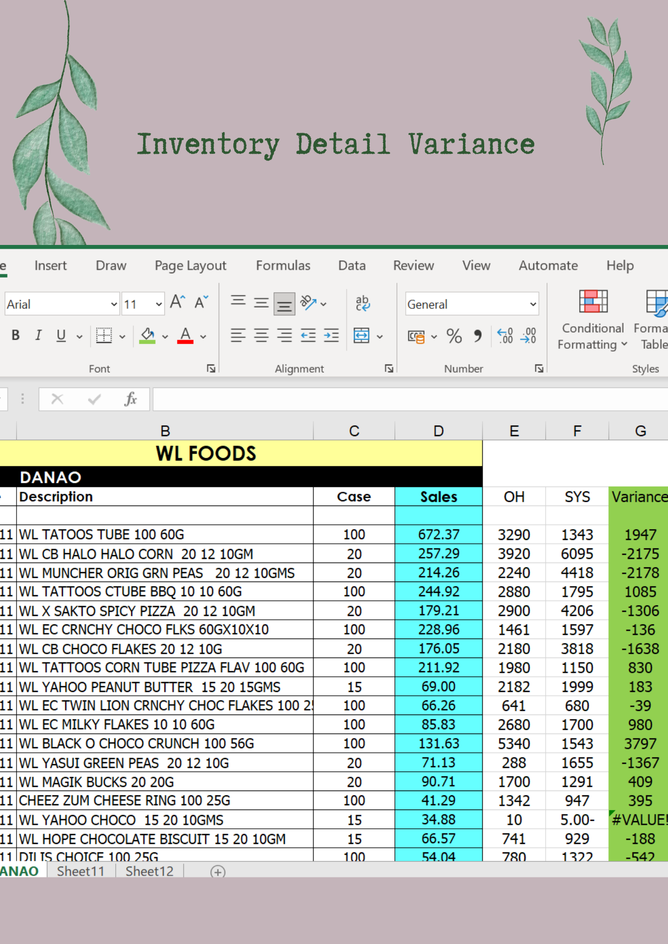
Task: Select the #VALUE! error cell
Action: tap(639, 820)
